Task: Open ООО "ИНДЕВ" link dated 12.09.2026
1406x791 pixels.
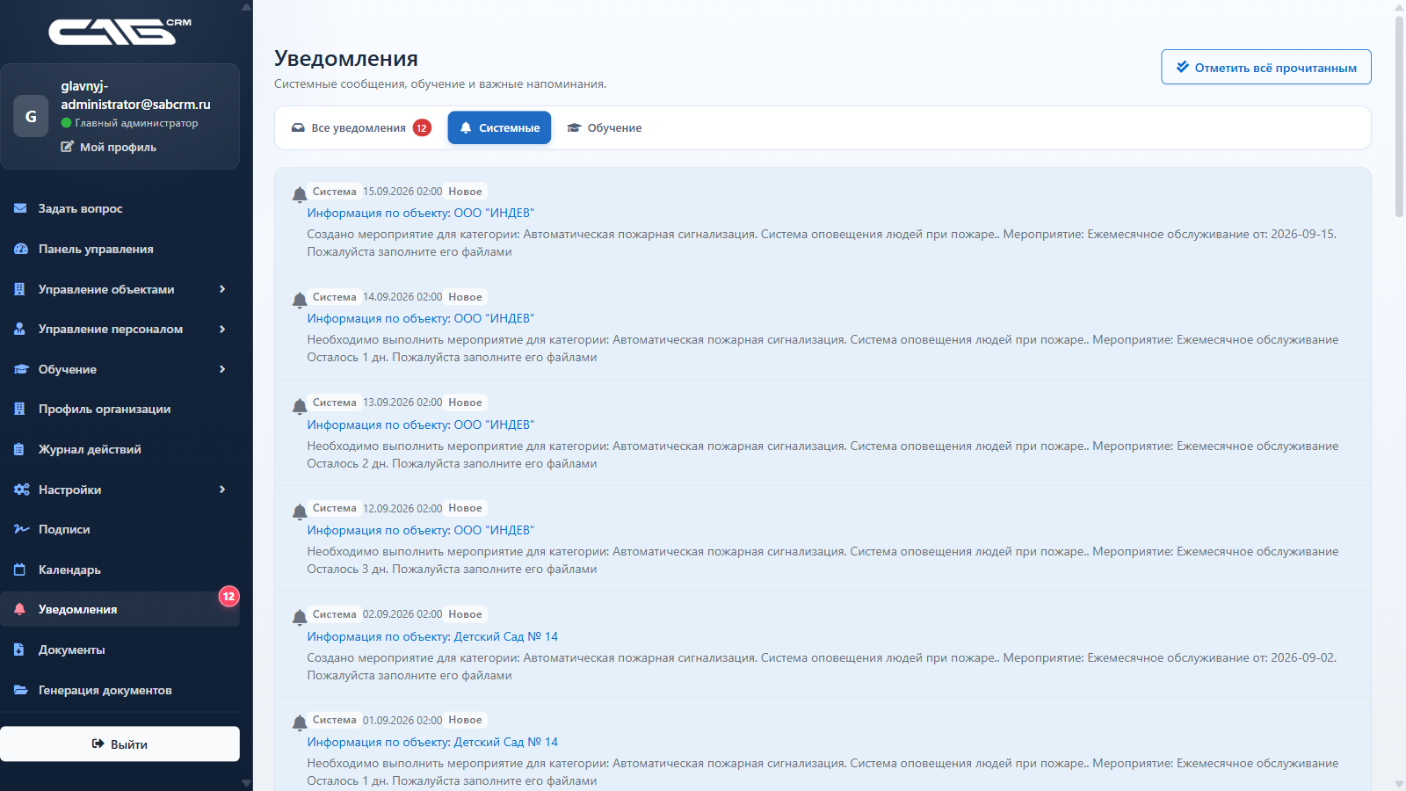Action: 420,530
